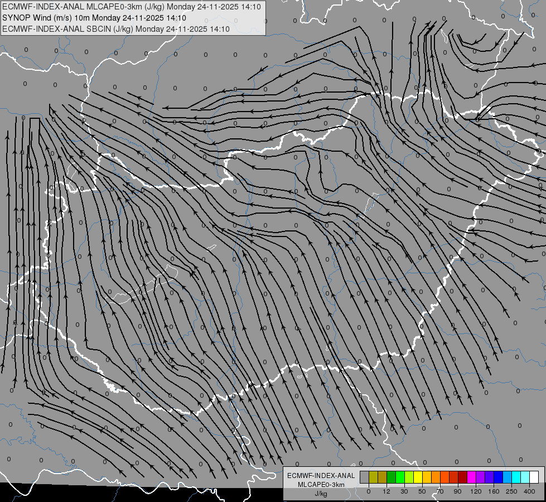This screenshot has height=502, width=546.
Task: Click the legend scale value 160
Action: pyautogui.click(x=494, y=491)
